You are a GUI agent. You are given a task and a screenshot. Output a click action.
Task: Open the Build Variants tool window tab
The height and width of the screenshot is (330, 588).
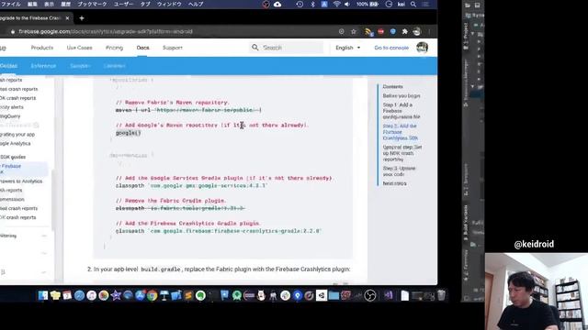(x=466, y=222)
